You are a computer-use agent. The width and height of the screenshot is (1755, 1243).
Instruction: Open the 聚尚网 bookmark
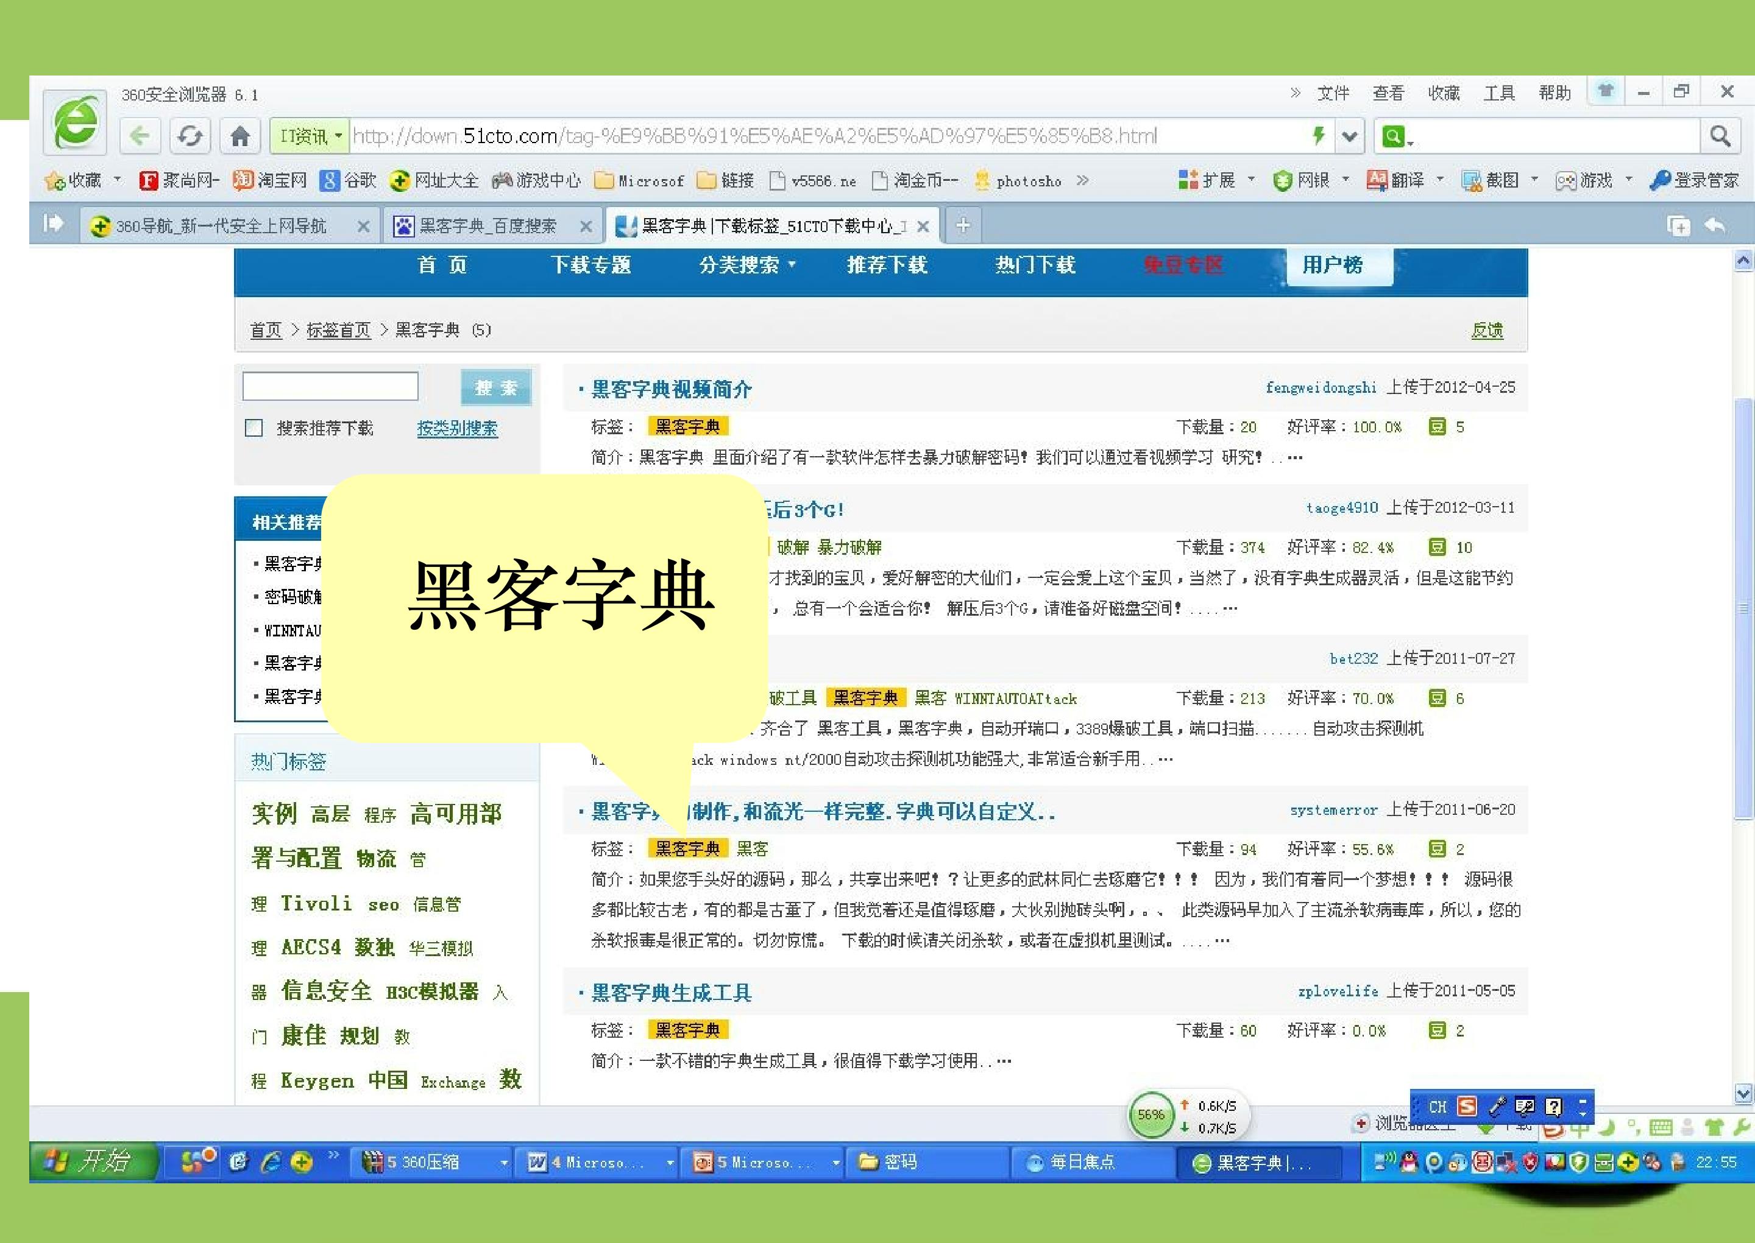(179, 181)
